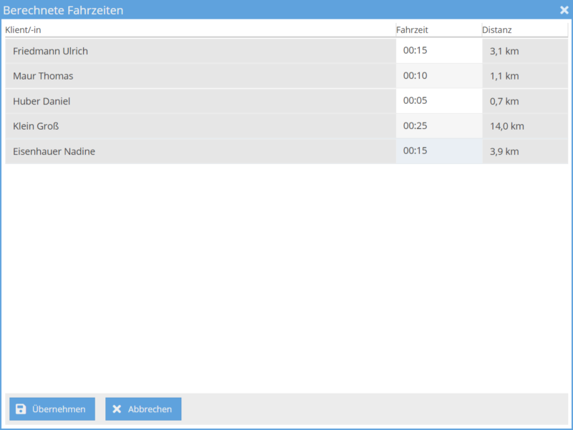Edit Eisenhauer Nadine's Fahrzeit value
The width and height of the screenshot is (573, 430).
click(438, 151)
